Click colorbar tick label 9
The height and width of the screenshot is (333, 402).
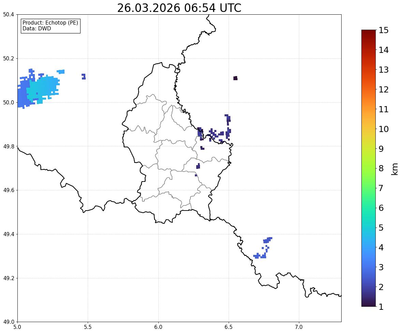pyautogui.click(x=381, y=149)
